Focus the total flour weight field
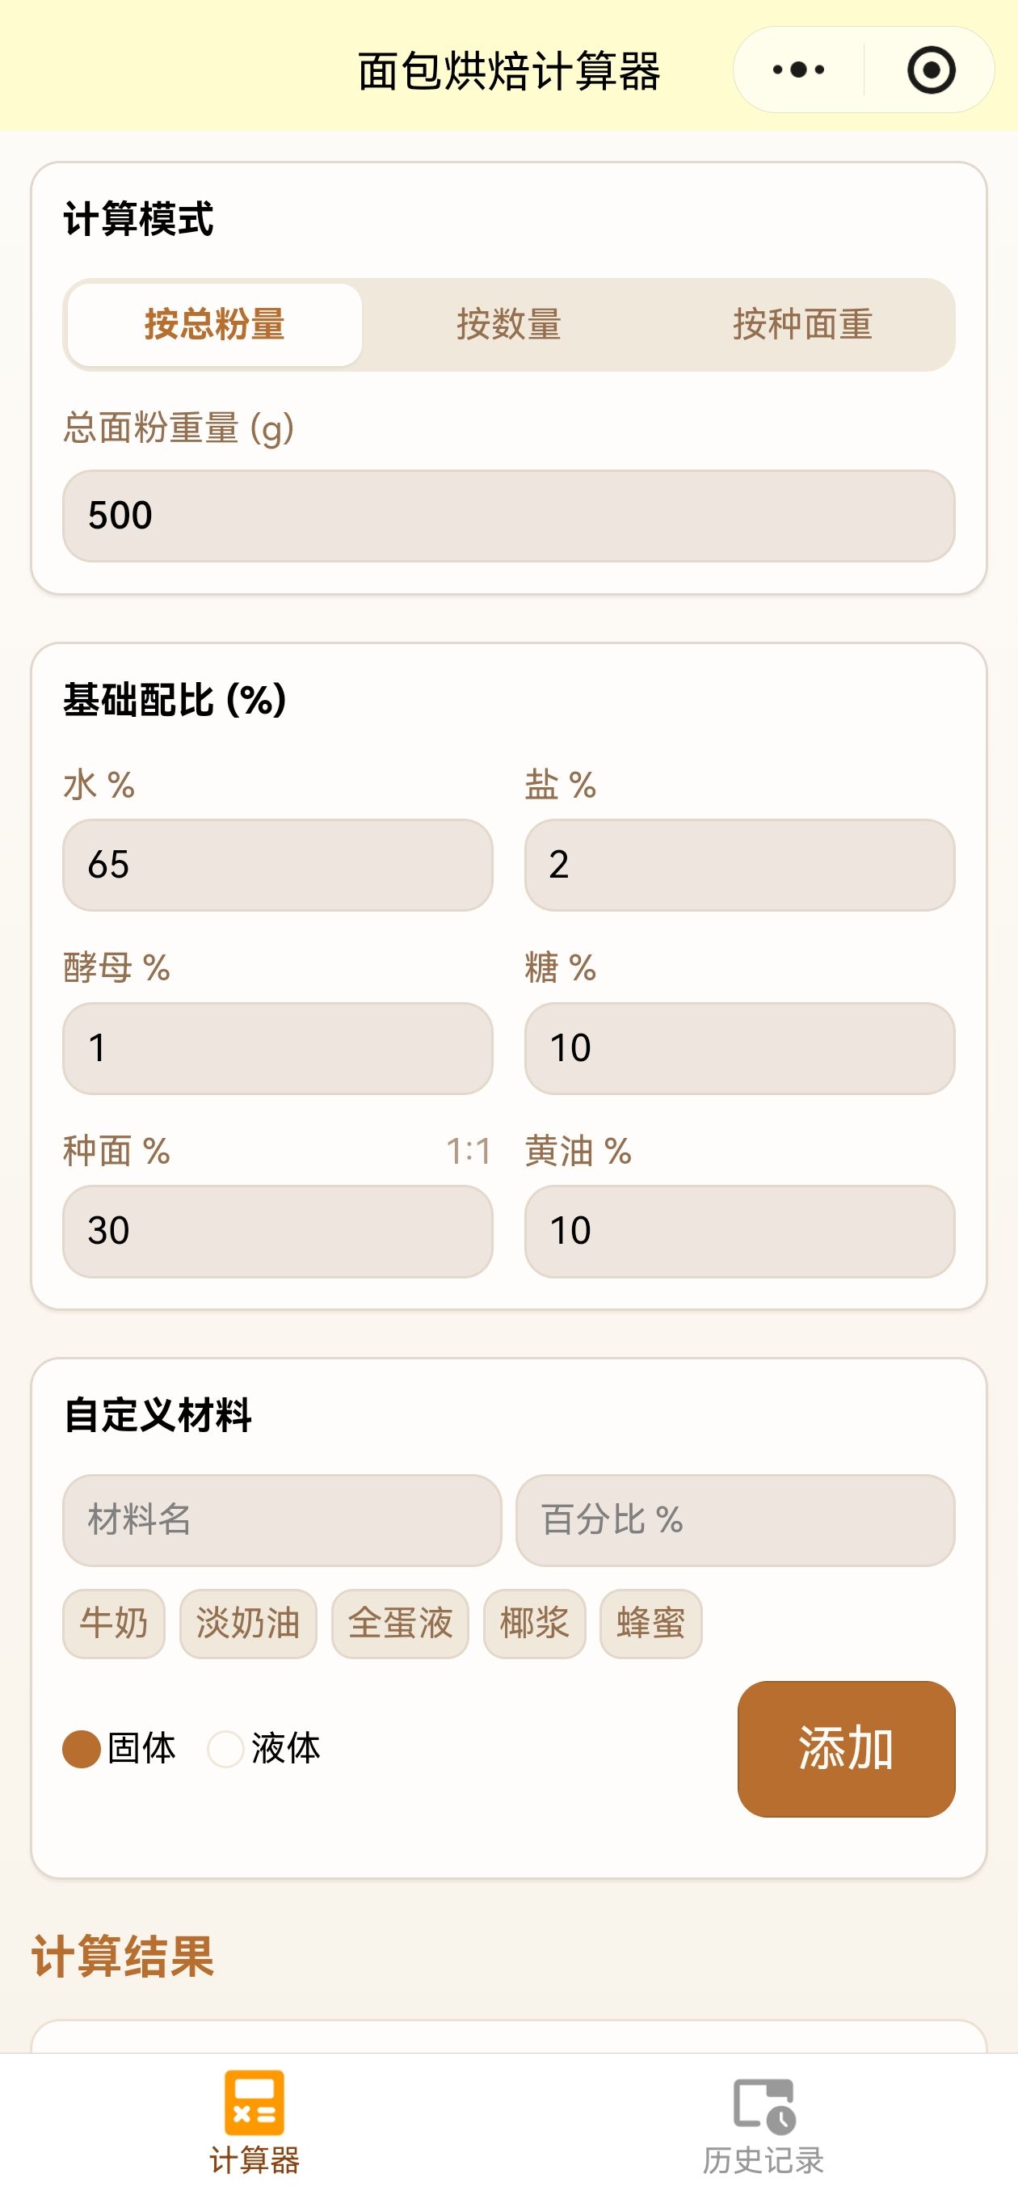1018x2195 pixels. [508, 516]
